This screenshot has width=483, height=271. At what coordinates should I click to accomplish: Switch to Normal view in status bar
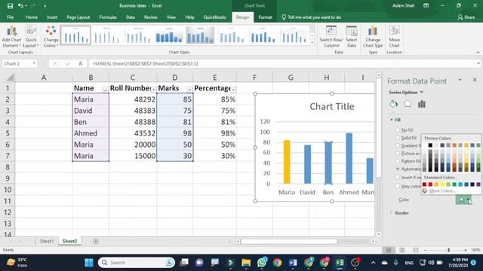coord(389,250)
